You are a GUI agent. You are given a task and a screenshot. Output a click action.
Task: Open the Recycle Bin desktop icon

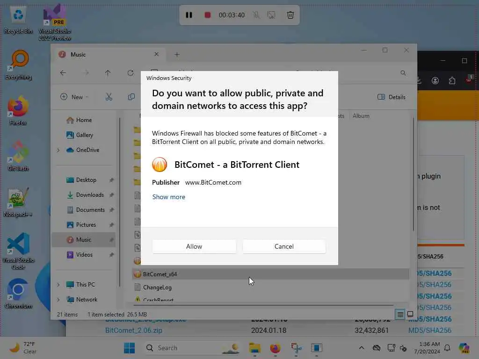tap(18, 21)
